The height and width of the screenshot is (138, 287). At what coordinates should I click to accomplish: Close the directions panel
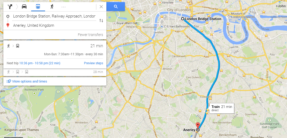tap(101, 7)
